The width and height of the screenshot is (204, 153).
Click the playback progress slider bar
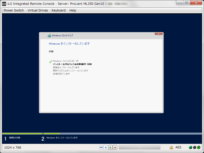pos(139,147)
